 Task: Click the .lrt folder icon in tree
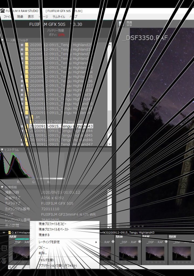32,117
